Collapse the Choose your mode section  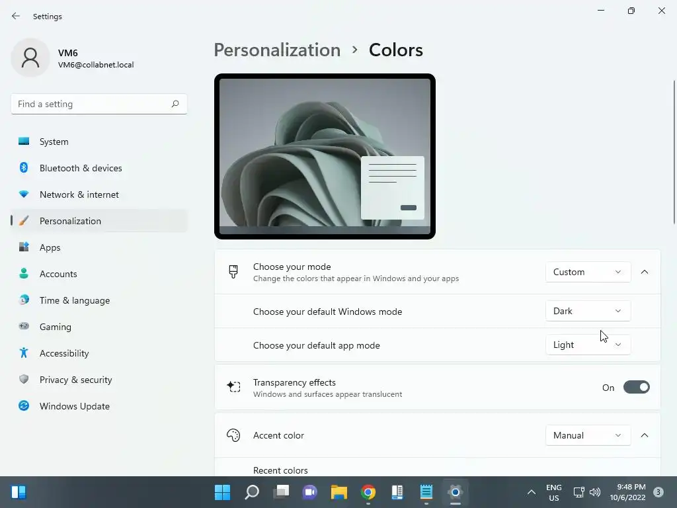645,272
